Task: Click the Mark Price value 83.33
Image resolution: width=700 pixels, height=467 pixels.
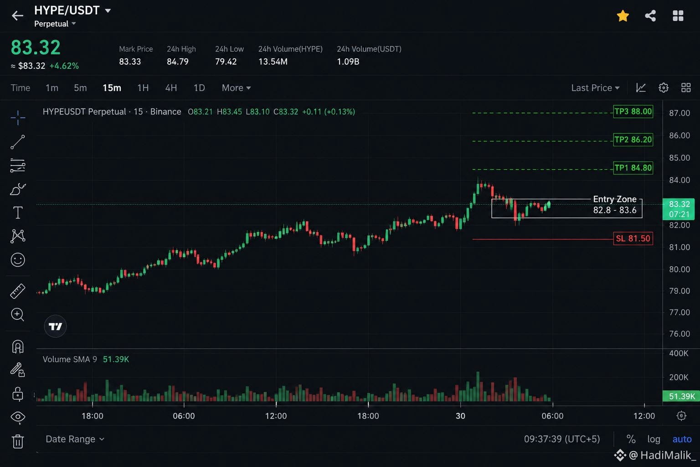Action: point(130,62)
